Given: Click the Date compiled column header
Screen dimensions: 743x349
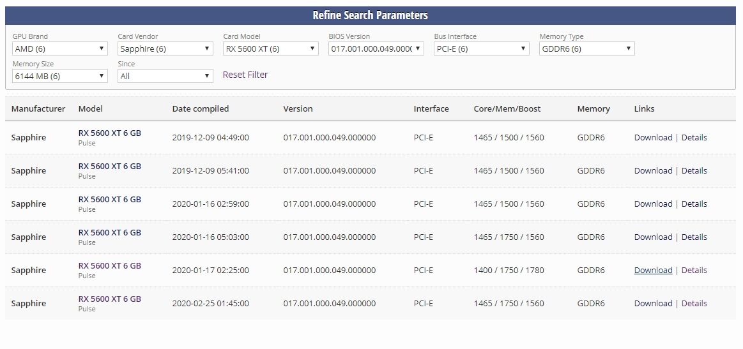Looking at the screenshot, I should (201, 108).
